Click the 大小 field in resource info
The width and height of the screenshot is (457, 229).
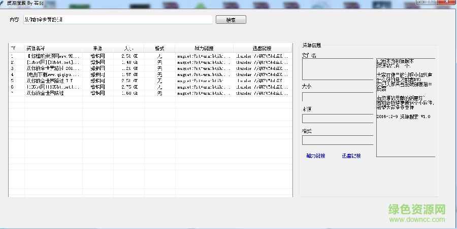coord(338,97)
